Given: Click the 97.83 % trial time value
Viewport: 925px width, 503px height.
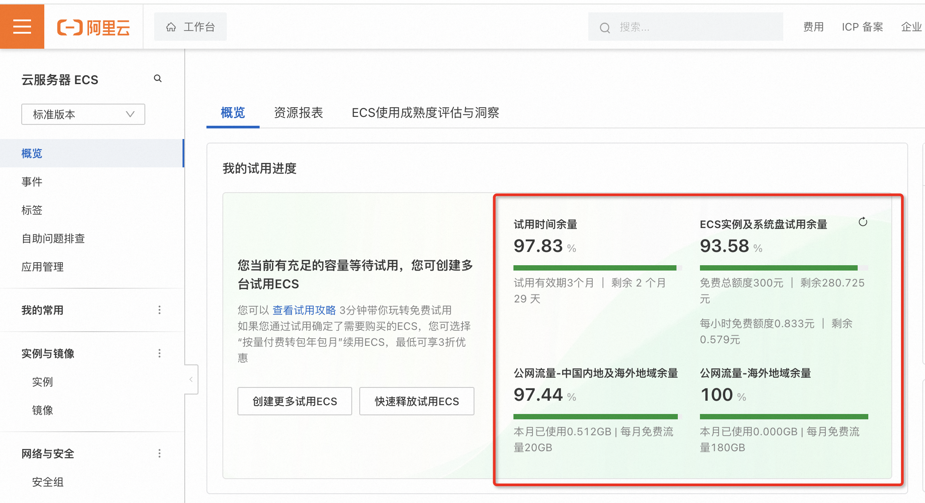Looking at the screenshot, I should pos(545,246).
